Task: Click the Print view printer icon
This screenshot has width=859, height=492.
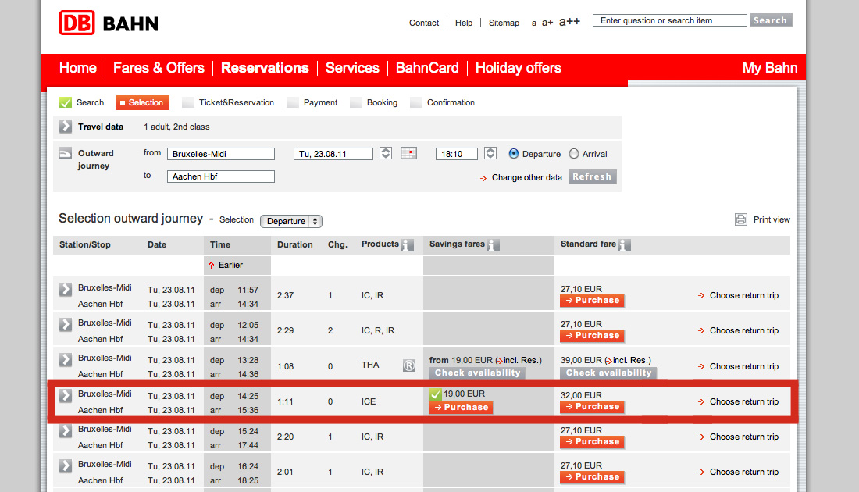Action: tap(741, 219)
